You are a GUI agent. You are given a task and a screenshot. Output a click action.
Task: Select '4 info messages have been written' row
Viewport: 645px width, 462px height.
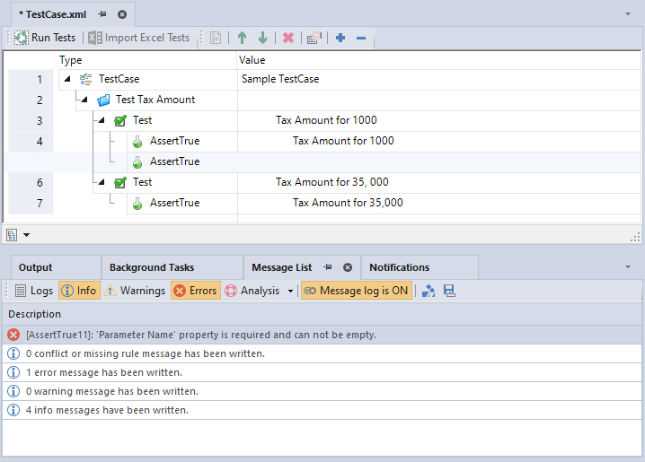[x=322, y=410]
